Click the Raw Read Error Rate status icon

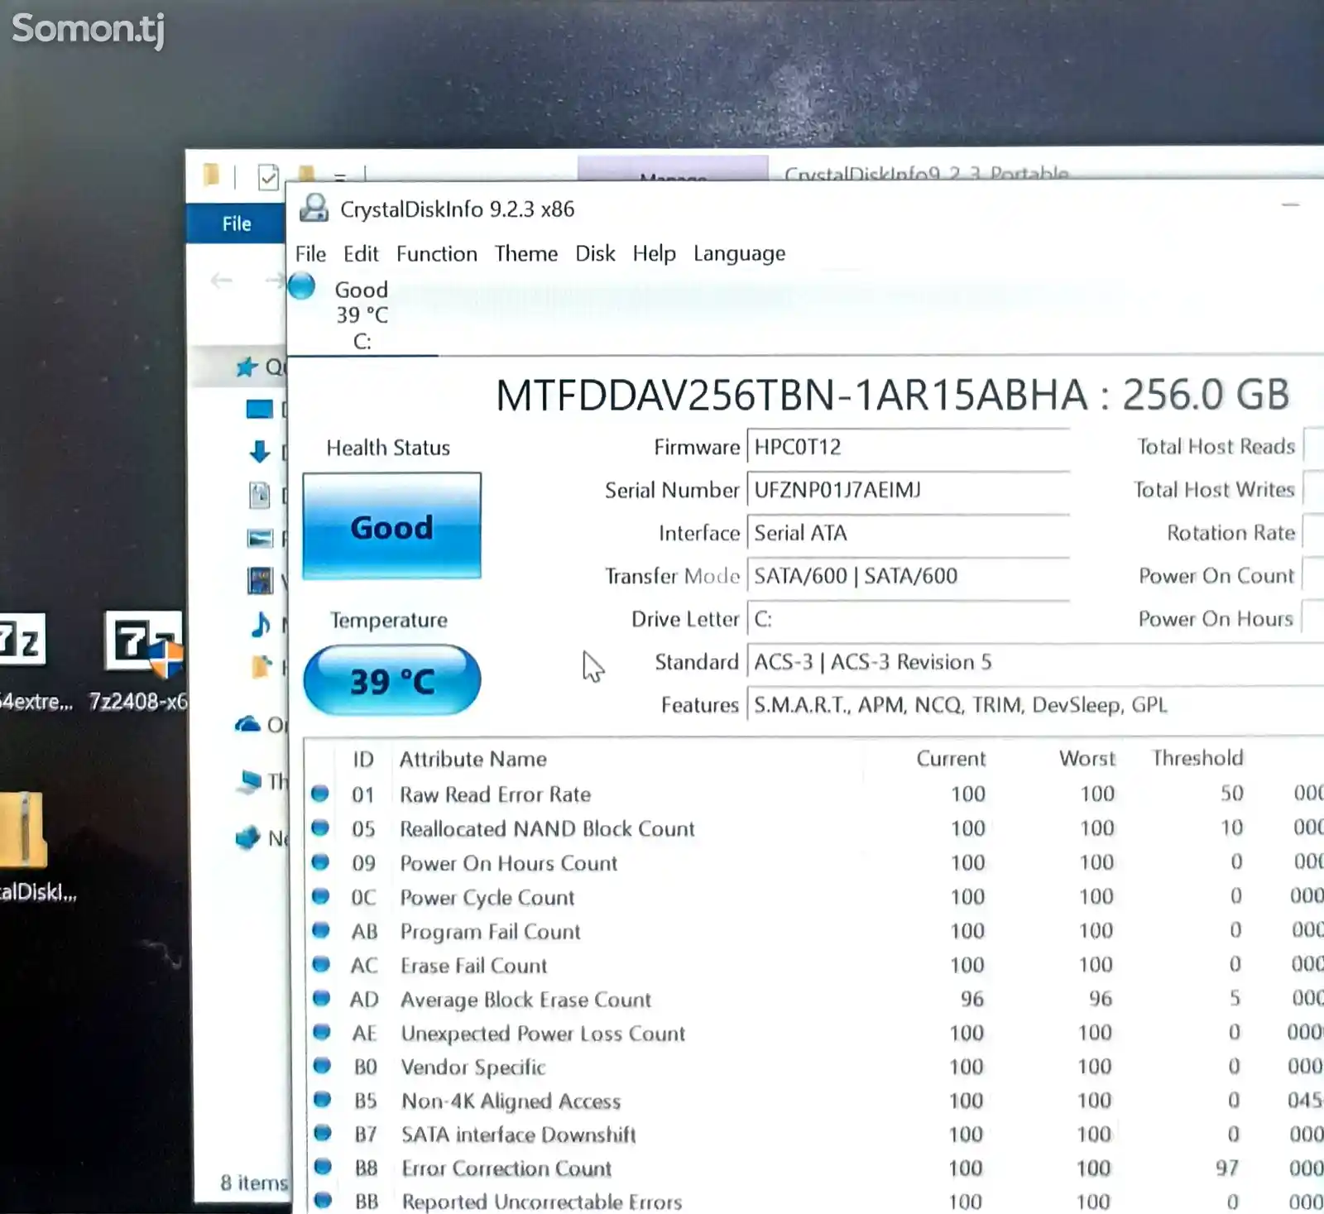tap(320, 794)
